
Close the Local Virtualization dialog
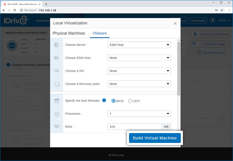[175, 23]
